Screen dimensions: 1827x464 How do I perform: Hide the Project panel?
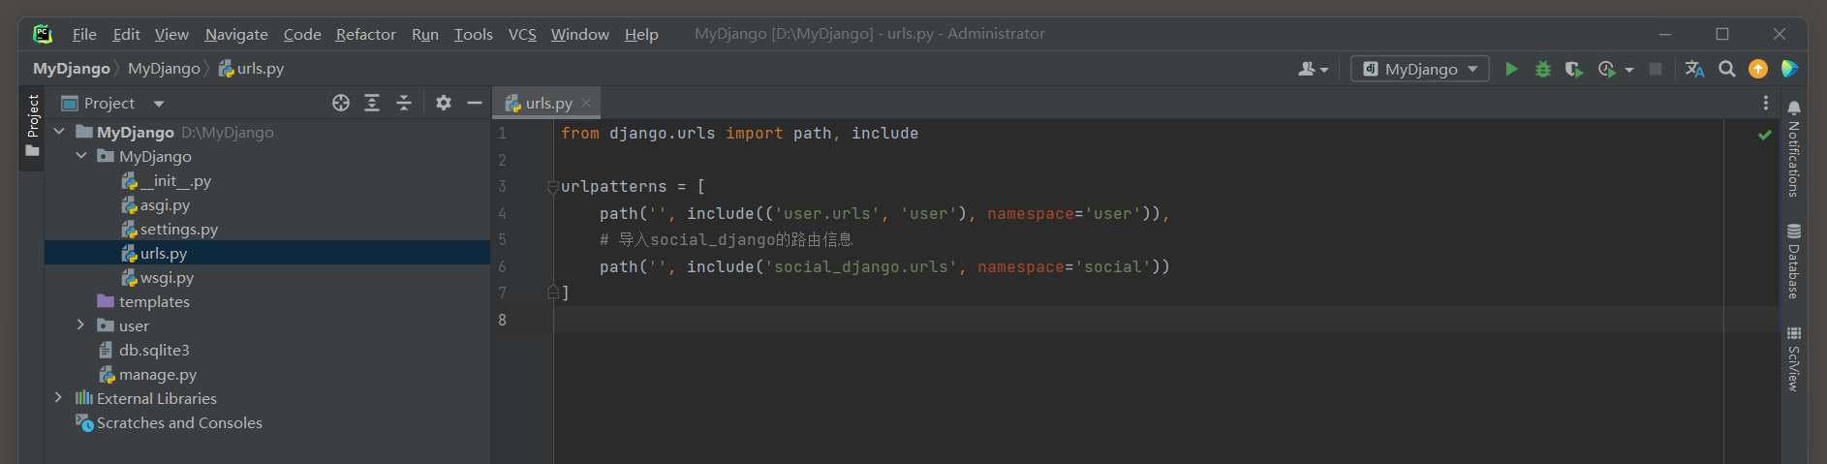[475, 103]
